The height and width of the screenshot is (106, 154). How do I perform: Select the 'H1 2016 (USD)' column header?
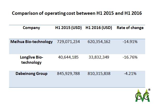point(99,28)
